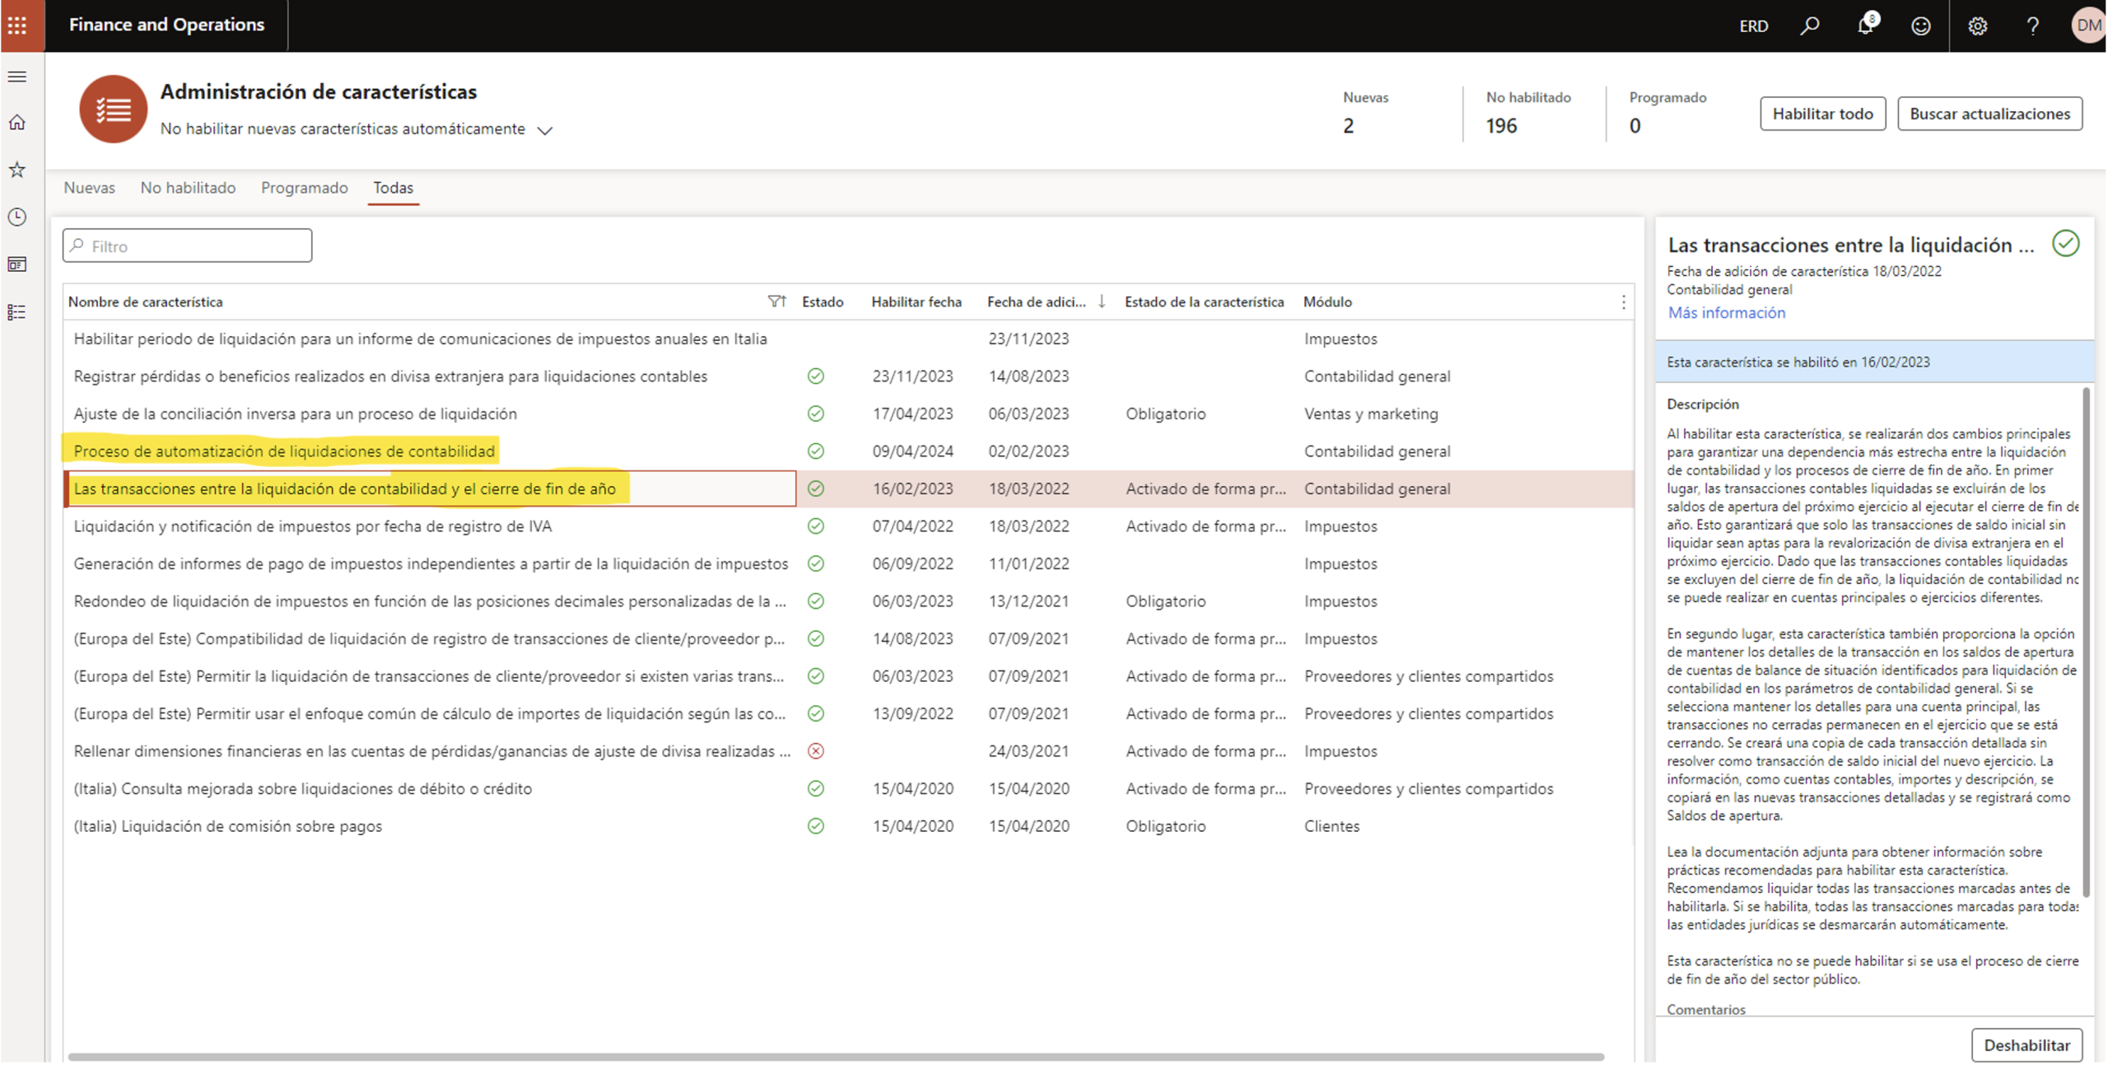Viewport: 2108px width, 1065px height.
Task: Open Favorites star in sidebar
Action: pyautogui.click(x=17, y=170)
